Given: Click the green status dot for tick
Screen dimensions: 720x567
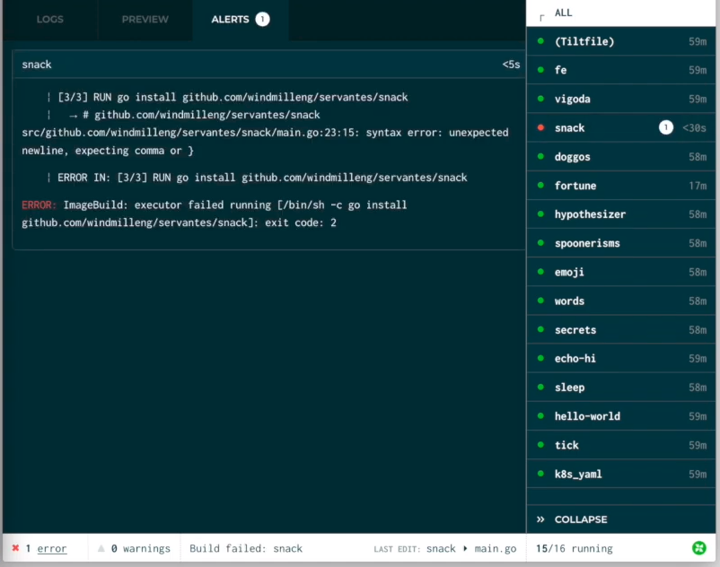Looking at the screenshot, I should pyautogui.click(x=541, y=444).
